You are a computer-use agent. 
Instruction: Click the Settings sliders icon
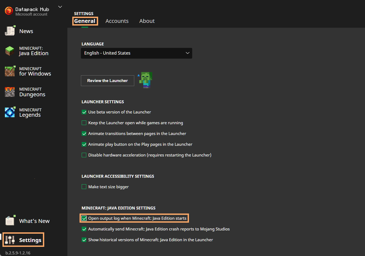tap(10, 240)
